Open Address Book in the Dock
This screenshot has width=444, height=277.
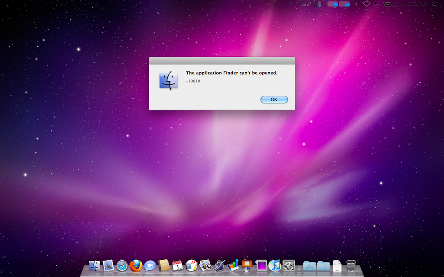163,266
